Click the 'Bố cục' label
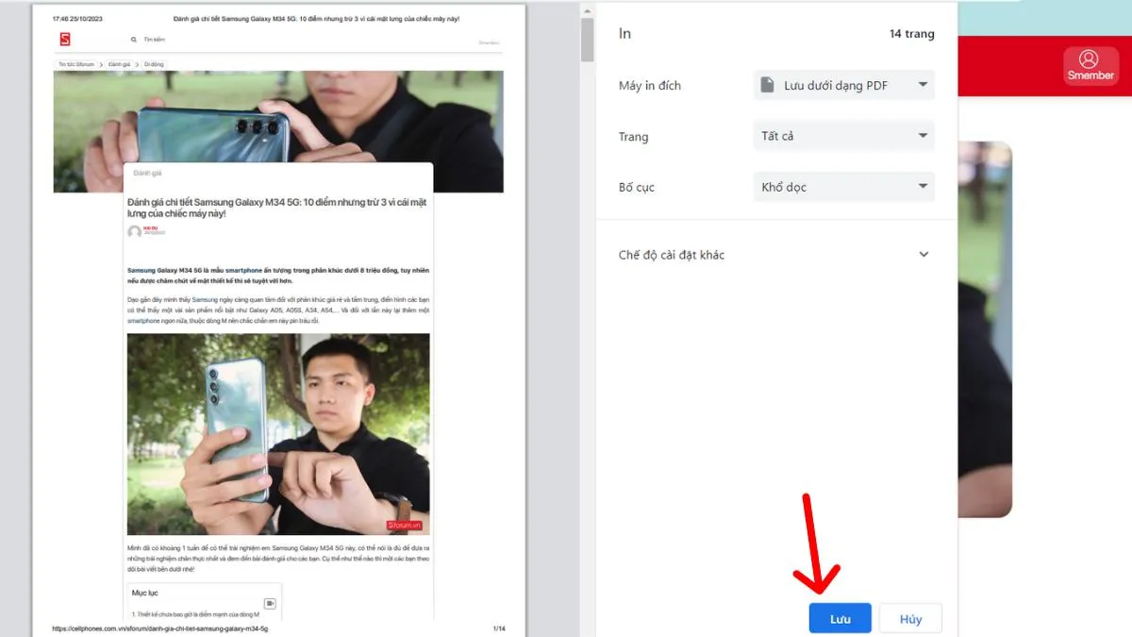The height and width of the screenshot is (637, 1132). [x=637, y=187]
